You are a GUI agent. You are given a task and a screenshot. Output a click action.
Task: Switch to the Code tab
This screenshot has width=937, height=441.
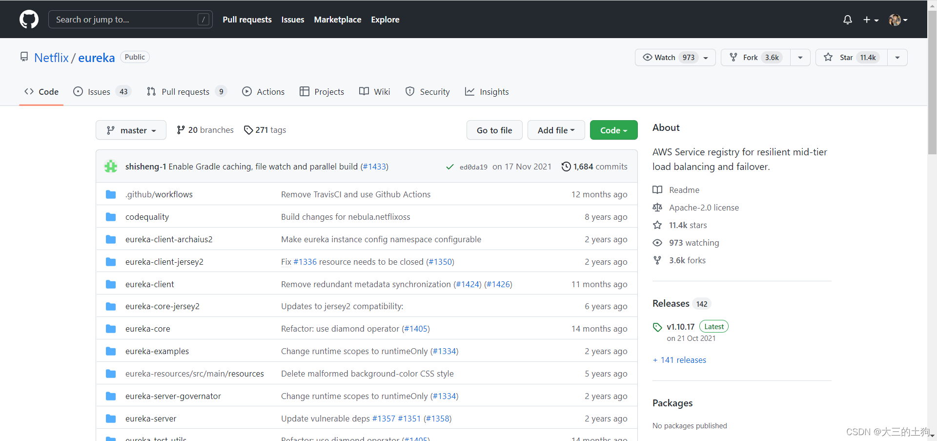point(41,91)
